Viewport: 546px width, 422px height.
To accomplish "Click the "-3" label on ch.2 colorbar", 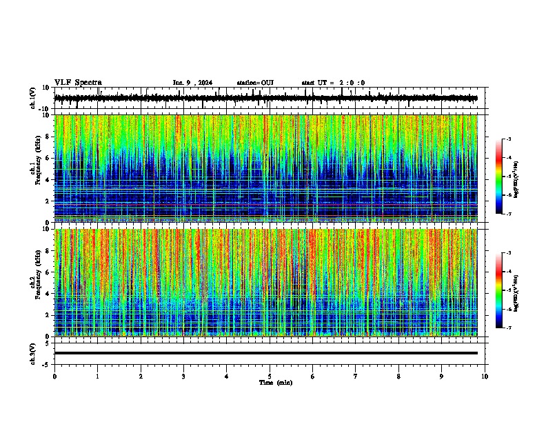I will [509, 253].
